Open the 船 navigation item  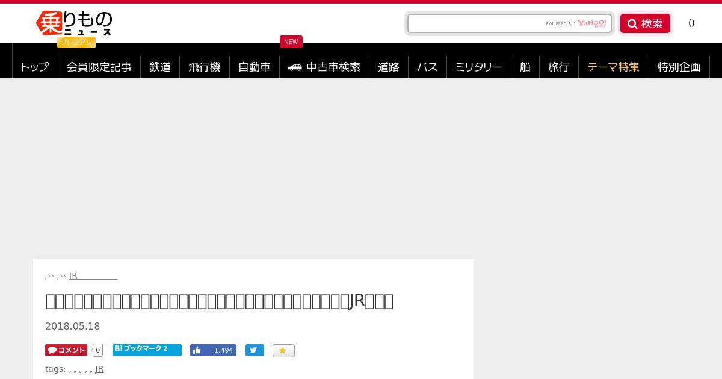pyautogui.click(x=525, y=67)
